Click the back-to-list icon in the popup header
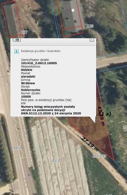Viewport: 127px width, 195px height. tap(17, 40)
